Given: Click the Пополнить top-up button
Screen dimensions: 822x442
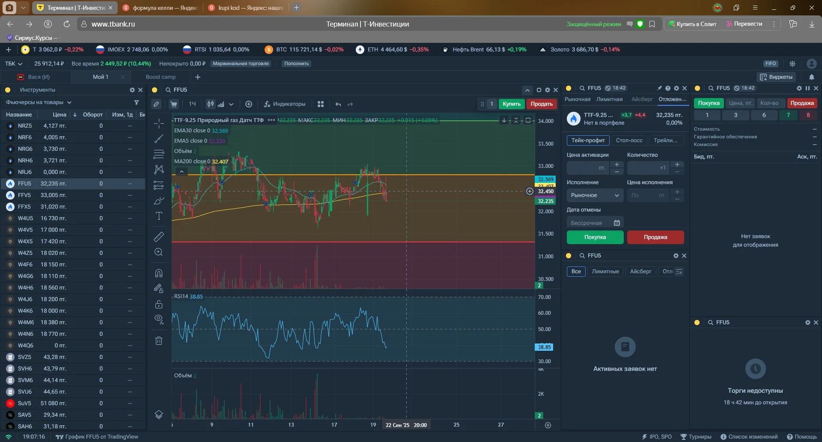Looking at the screenshot, I should [x=297, y=64].
